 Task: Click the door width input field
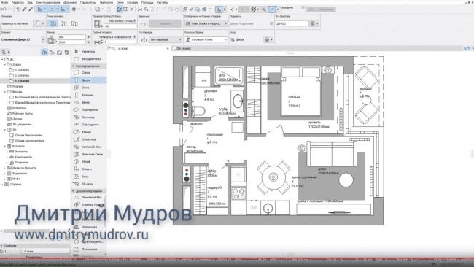click(x=72, y=37)
